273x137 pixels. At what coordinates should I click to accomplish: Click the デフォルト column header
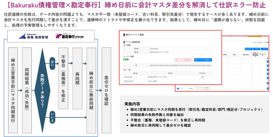(x=203, y=73)
